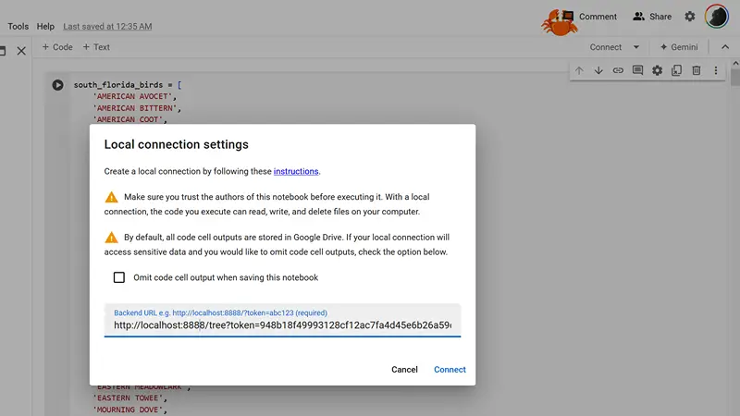Expand the Connect dropdown arrow
This screenshot has width=740, height=416.
pos(636,47)
